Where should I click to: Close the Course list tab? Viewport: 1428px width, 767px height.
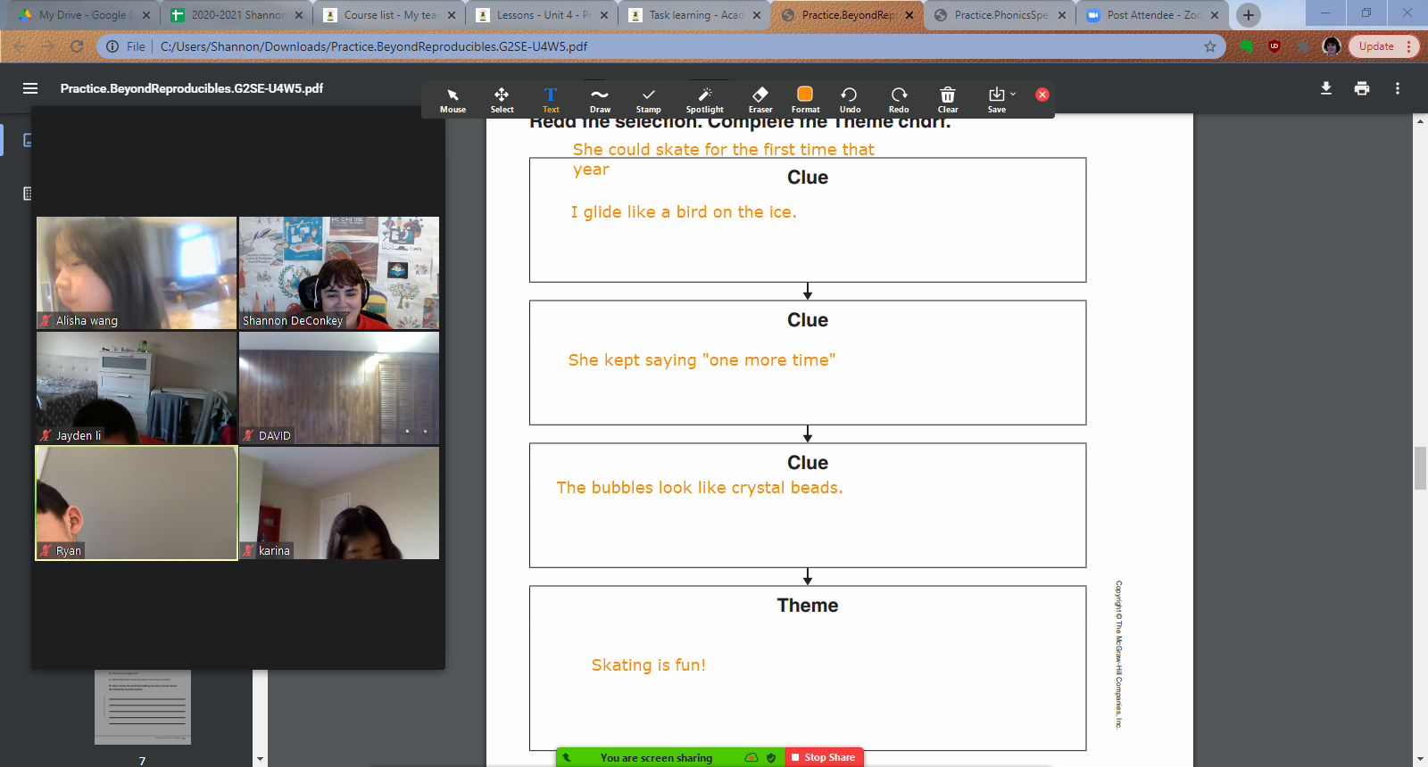(x=452, y=15)
